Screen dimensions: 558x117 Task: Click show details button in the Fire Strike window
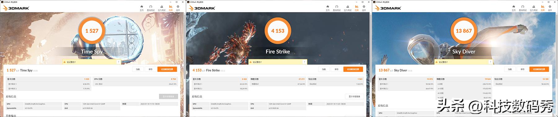pos(354,97)
